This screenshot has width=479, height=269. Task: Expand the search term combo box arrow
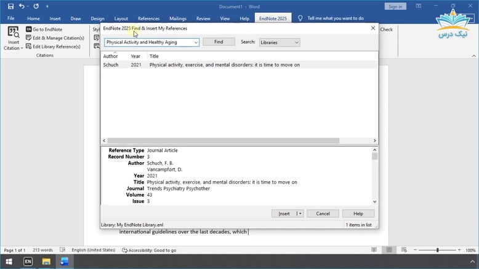tap(196, 42)
